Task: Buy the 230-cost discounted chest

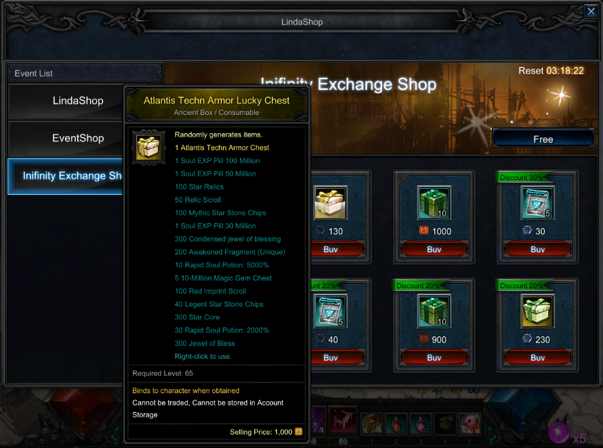Action: (538, 358)
